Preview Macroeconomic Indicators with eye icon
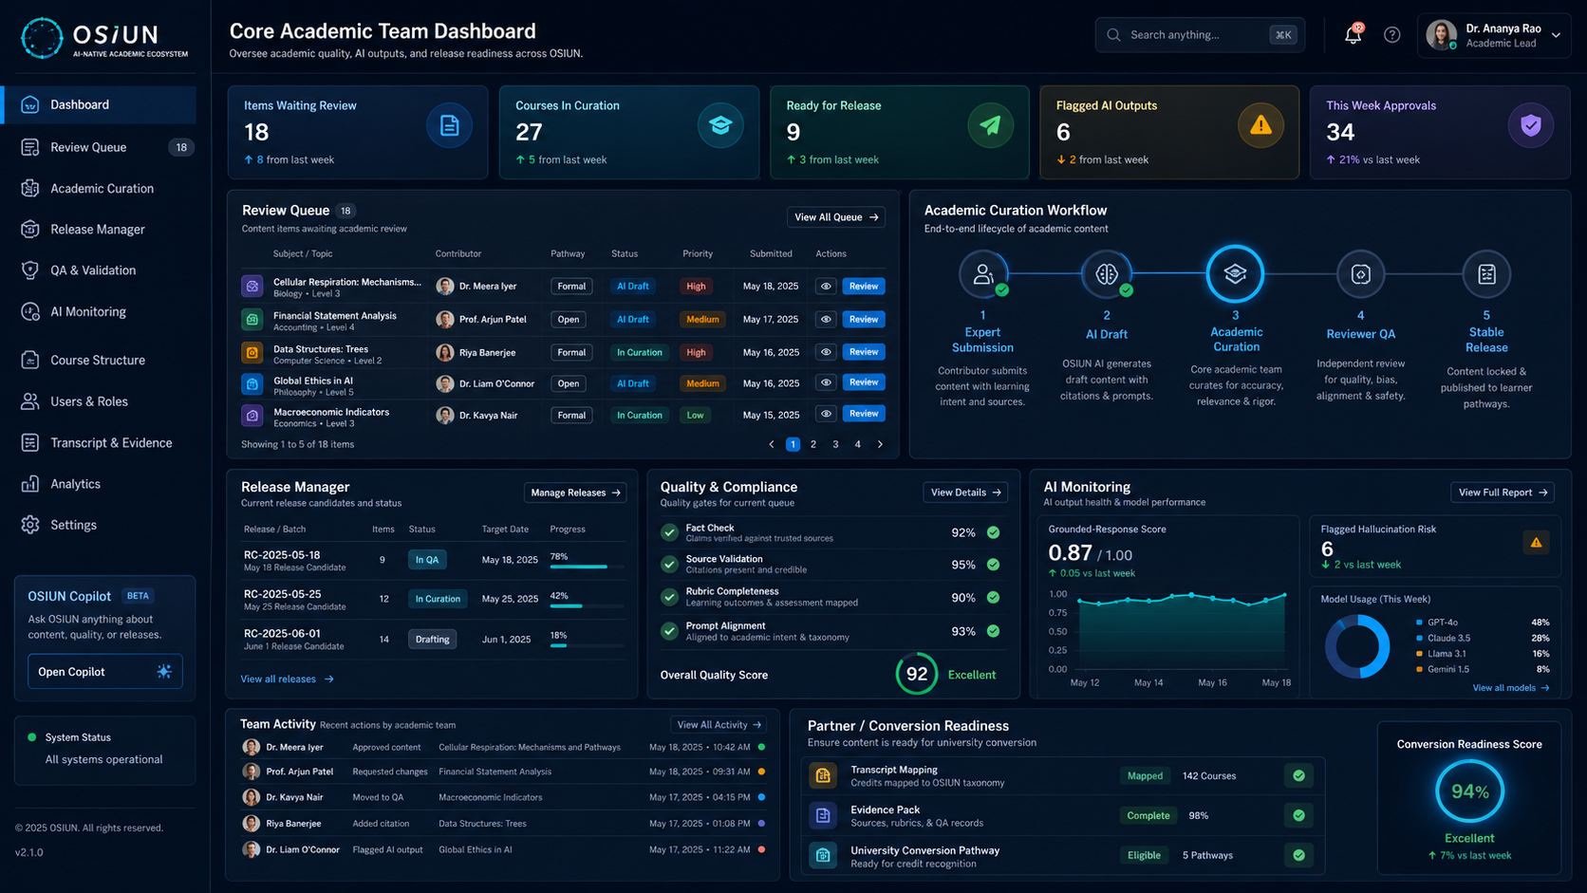1587x893 pixels. 826,414
